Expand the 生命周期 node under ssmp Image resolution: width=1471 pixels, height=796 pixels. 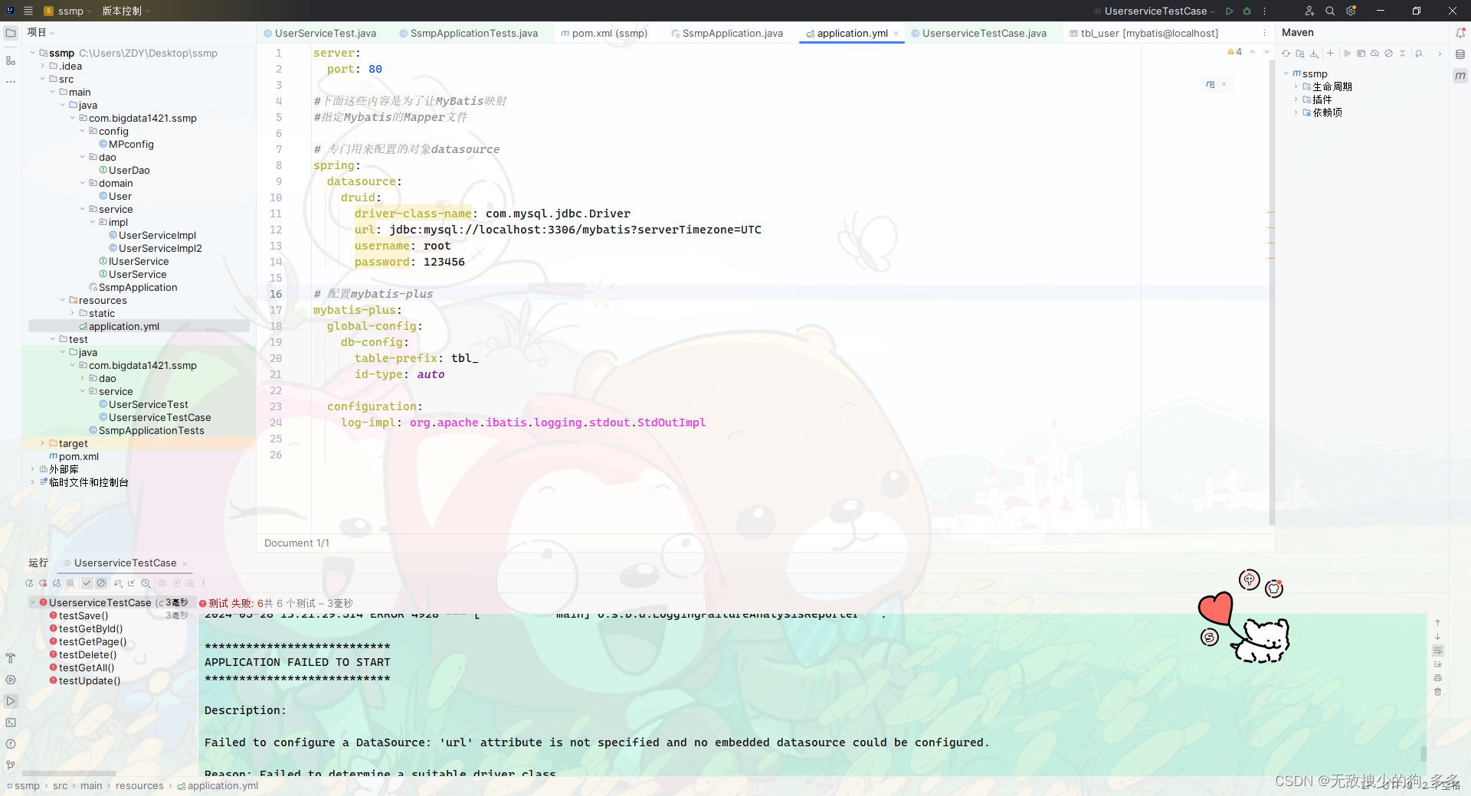1296,86
